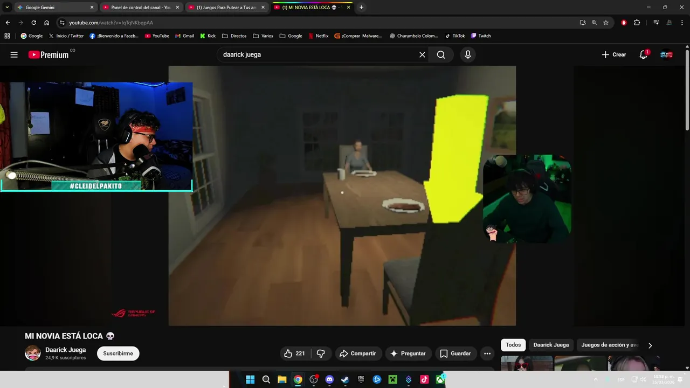The width and height of the screenshot is (690, 388).
Task: Select the Todos filter chip
Action: pos(513,345)
